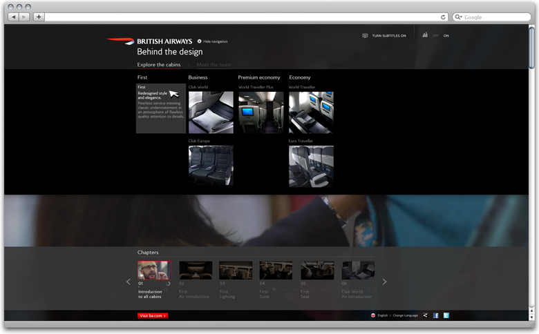
Task: Switch sound OFF
Action: (435, 36)
